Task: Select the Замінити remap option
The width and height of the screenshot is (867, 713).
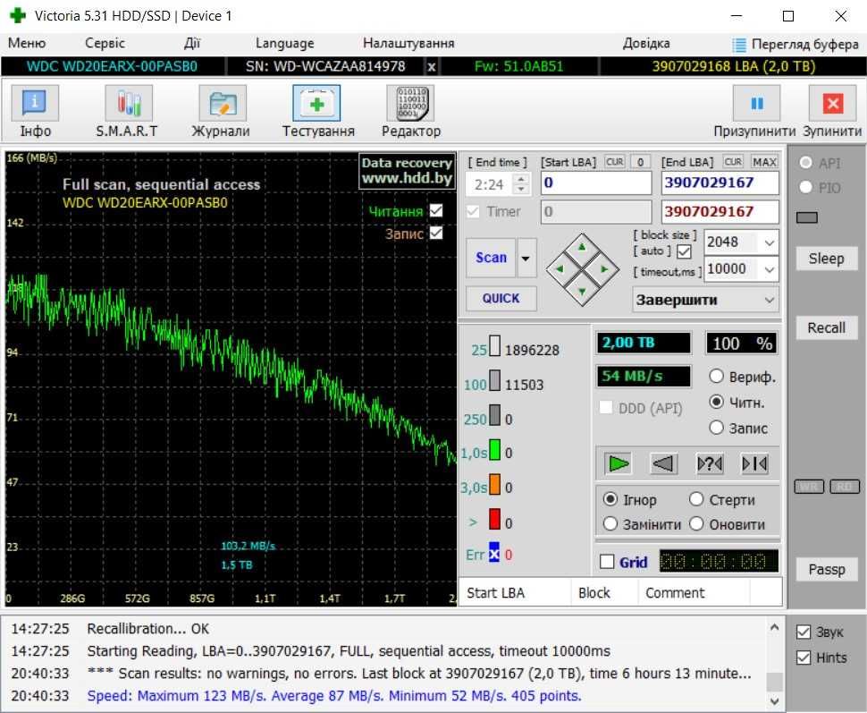Action: click(610, 523)
